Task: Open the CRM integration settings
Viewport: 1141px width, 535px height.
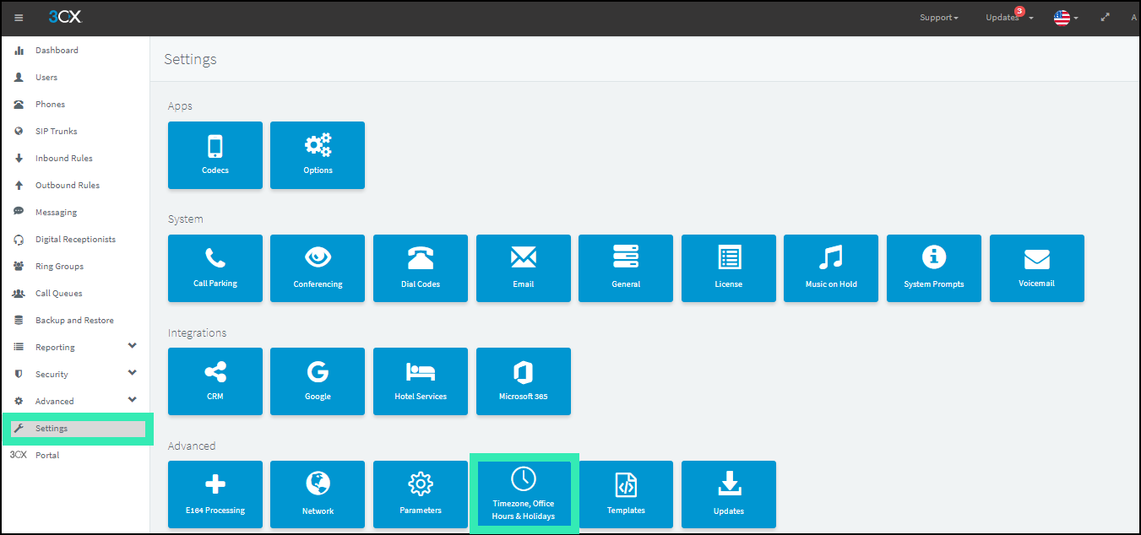Action: [215, 381]
